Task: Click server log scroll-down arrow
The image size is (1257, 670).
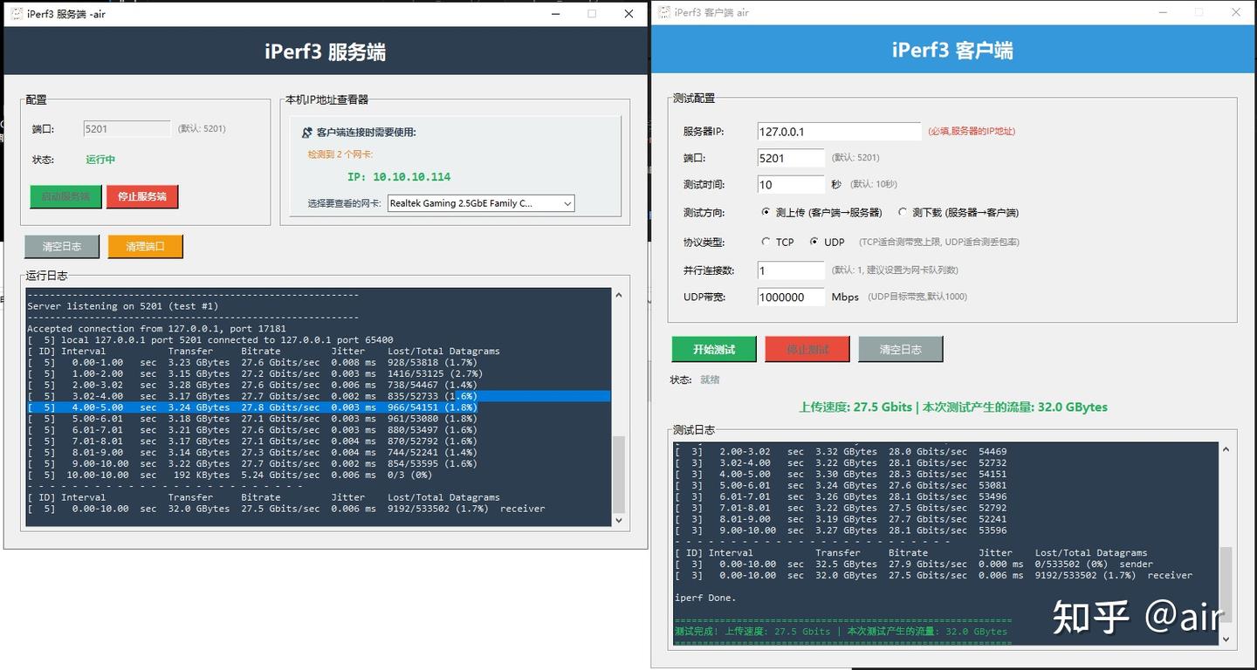Action: (619, 520)
